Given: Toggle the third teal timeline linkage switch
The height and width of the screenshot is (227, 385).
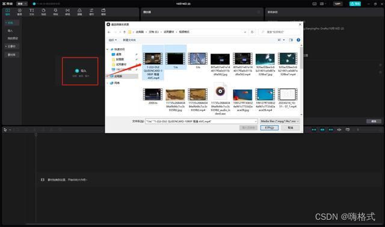Looking at the screenshot, I should pyautogui.click(x=331, y=129).
